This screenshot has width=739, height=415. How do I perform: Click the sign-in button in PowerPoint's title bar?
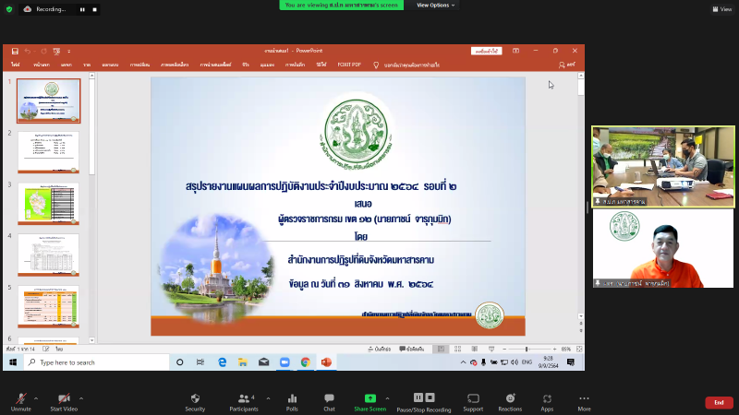click(x=487, y=51)
